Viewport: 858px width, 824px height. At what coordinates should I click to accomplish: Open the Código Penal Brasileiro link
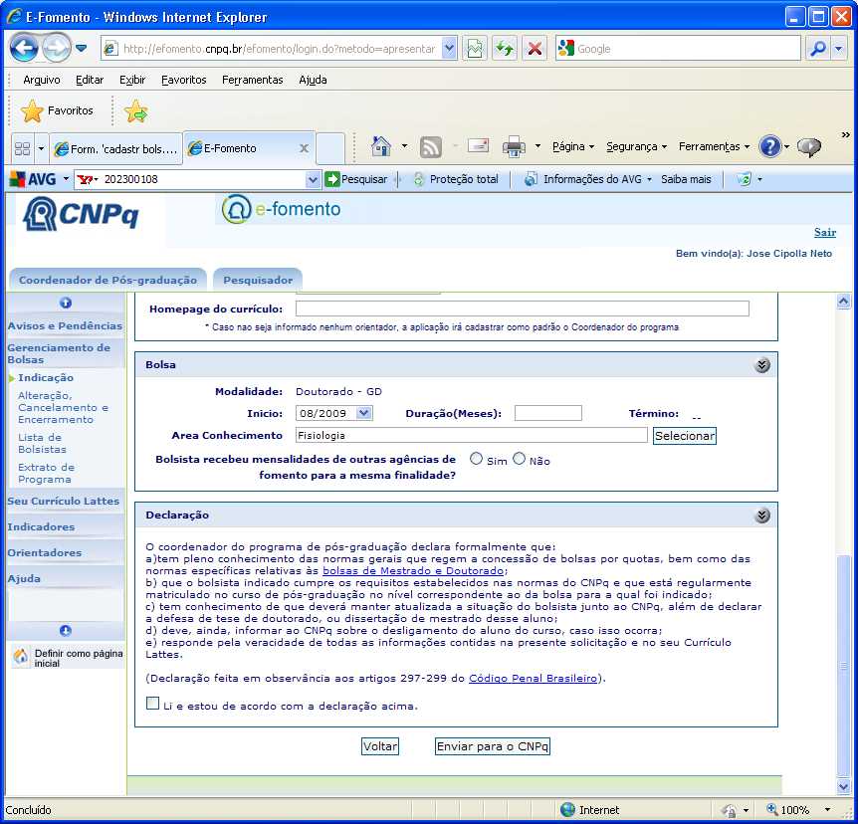(533, 679)
